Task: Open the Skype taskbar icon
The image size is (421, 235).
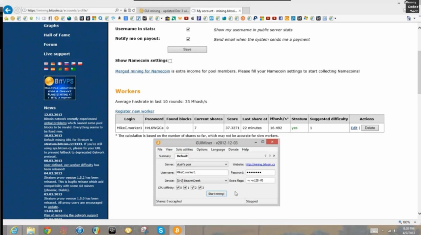Action: (x=161, y=230)
